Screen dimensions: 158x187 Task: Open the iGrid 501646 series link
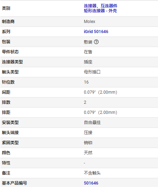tap(96, 32)
